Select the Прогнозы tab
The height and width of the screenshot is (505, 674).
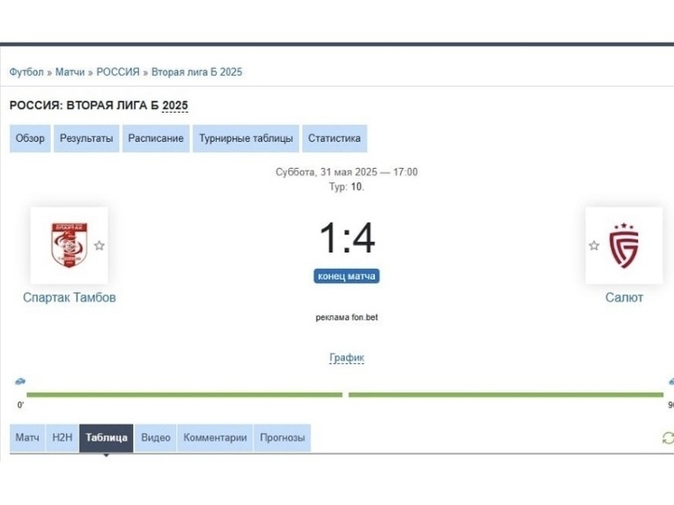coord(282,437)
